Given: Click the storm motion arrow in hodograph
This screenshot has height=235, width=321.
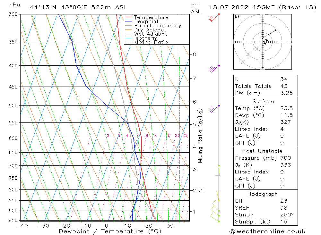Looking at the screenshot, I should pos(266,40).
